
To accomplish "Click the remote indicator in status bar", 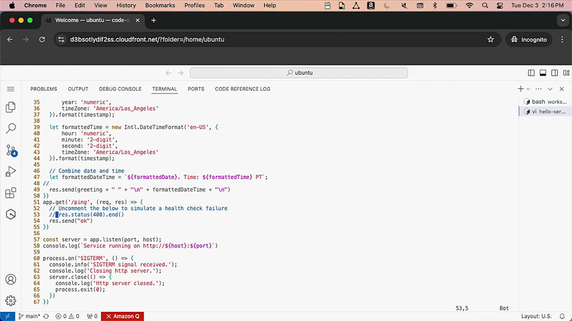I will [x=7, y=316].
